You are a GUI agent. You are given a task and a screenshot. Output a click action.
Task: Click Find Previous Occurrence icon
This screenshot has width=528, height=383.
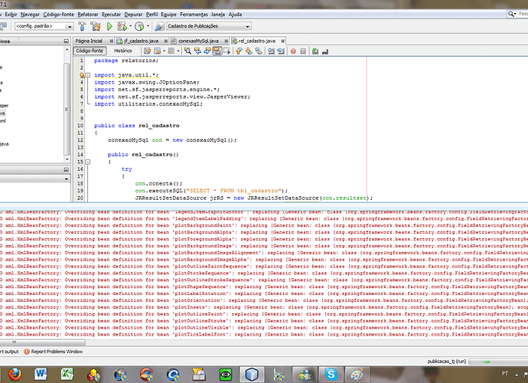[197, 51]
